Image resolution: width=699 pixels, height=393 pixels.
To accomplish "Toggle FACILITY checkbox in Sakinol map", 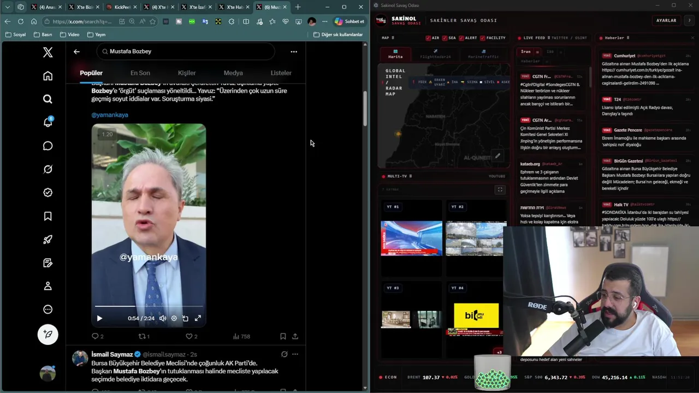I will tap(483, 38).
